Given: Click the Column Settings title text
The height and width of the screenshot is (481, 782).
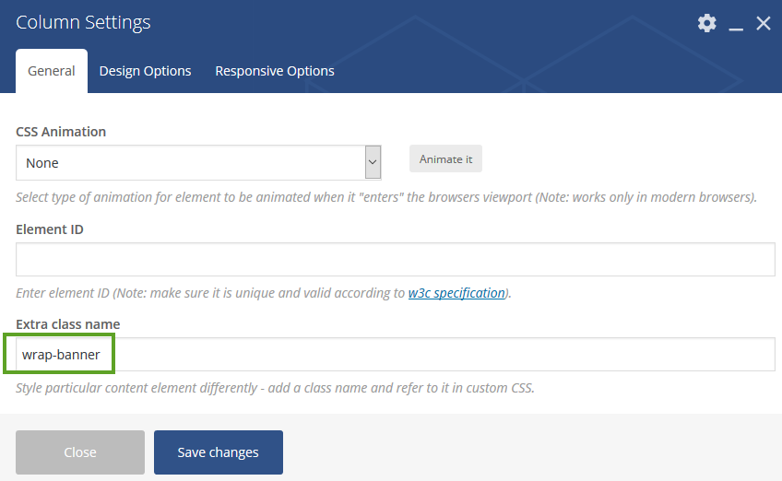Looking at the screenshot, I should tap(83, 22).
